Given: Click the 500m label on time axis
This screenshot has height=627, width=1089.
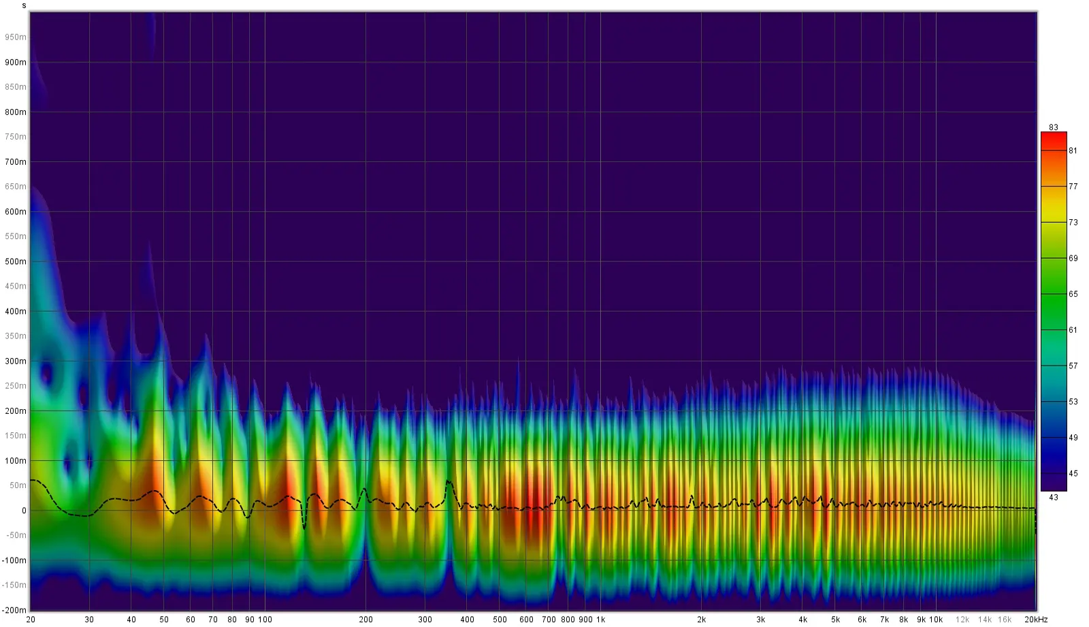Looking at the screenshot, I should click(16, 261).
